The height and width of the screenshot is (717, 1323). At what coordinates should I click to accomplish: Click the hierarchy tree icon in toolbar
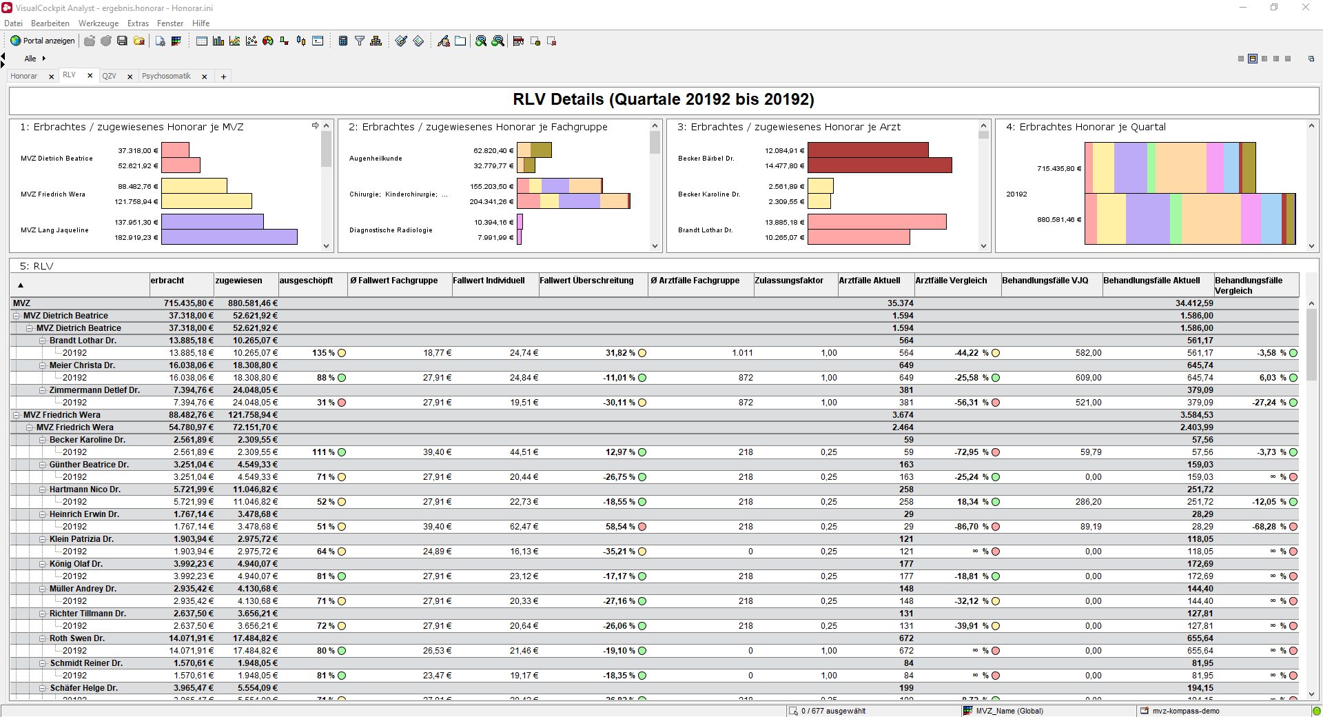[x=376, y=41]
